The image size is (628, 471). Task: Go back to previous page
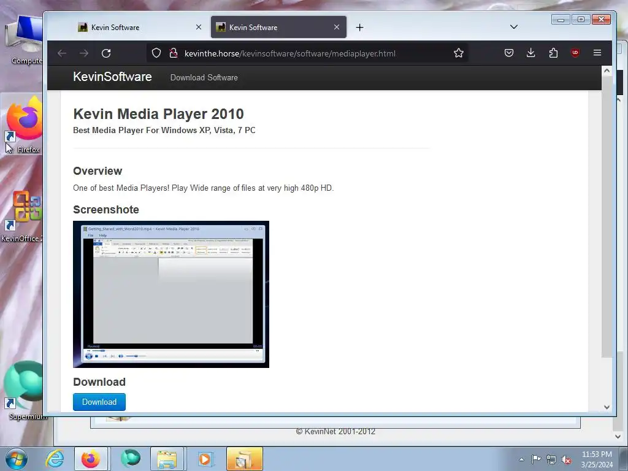(62, 53)
